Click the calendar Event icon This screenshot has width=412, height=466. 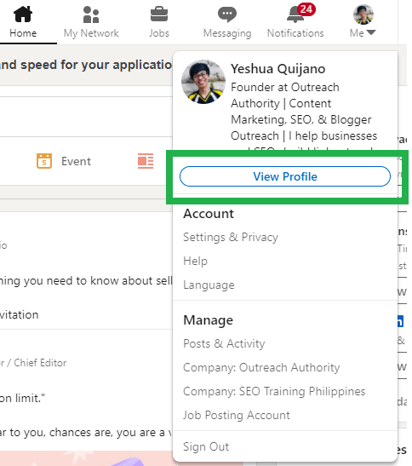[44, 161]
